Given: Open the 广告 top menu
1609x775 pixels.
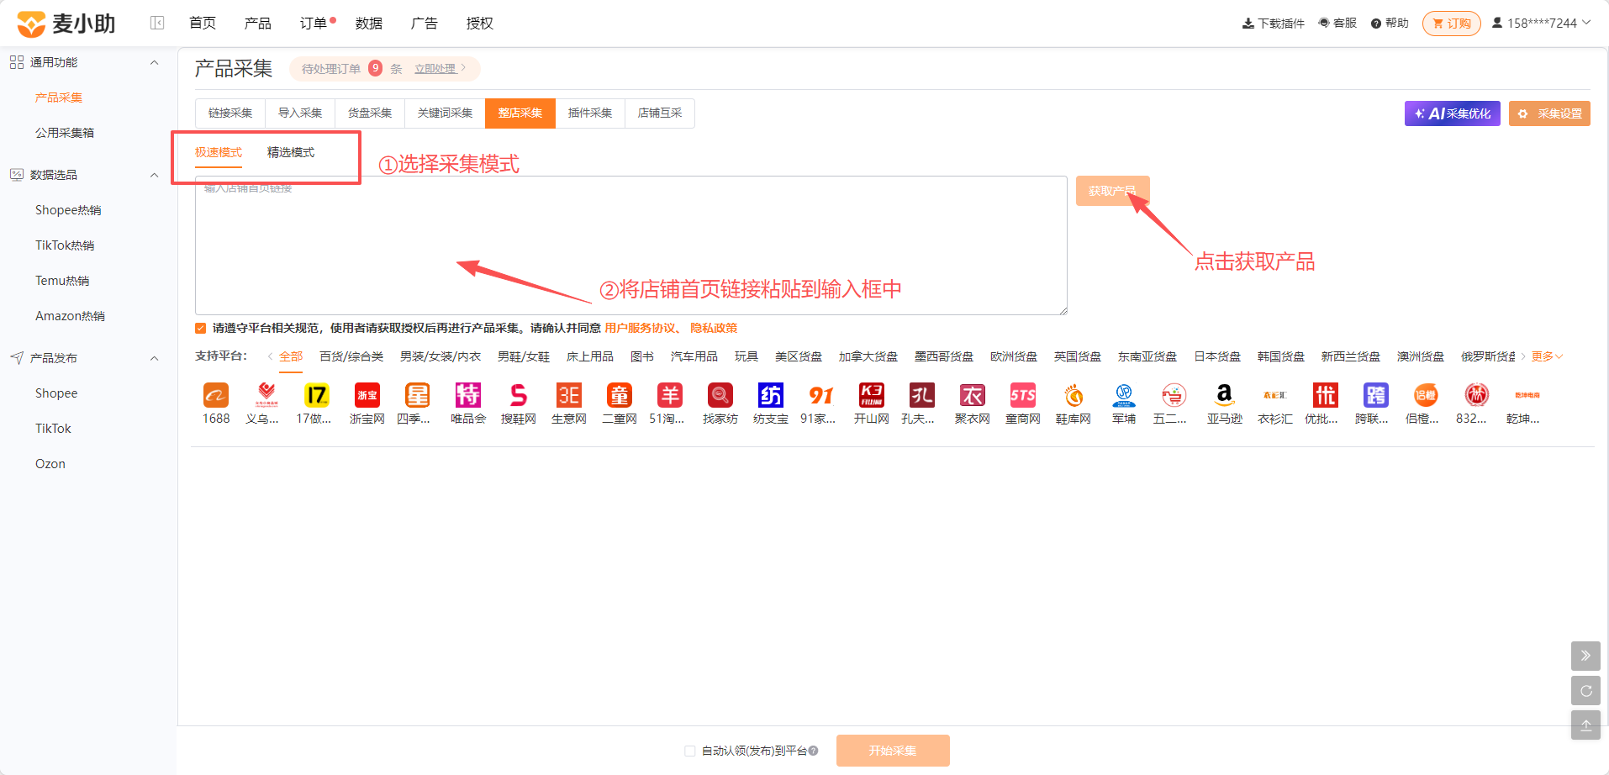Looking at the screenshot, I should 425,24.
